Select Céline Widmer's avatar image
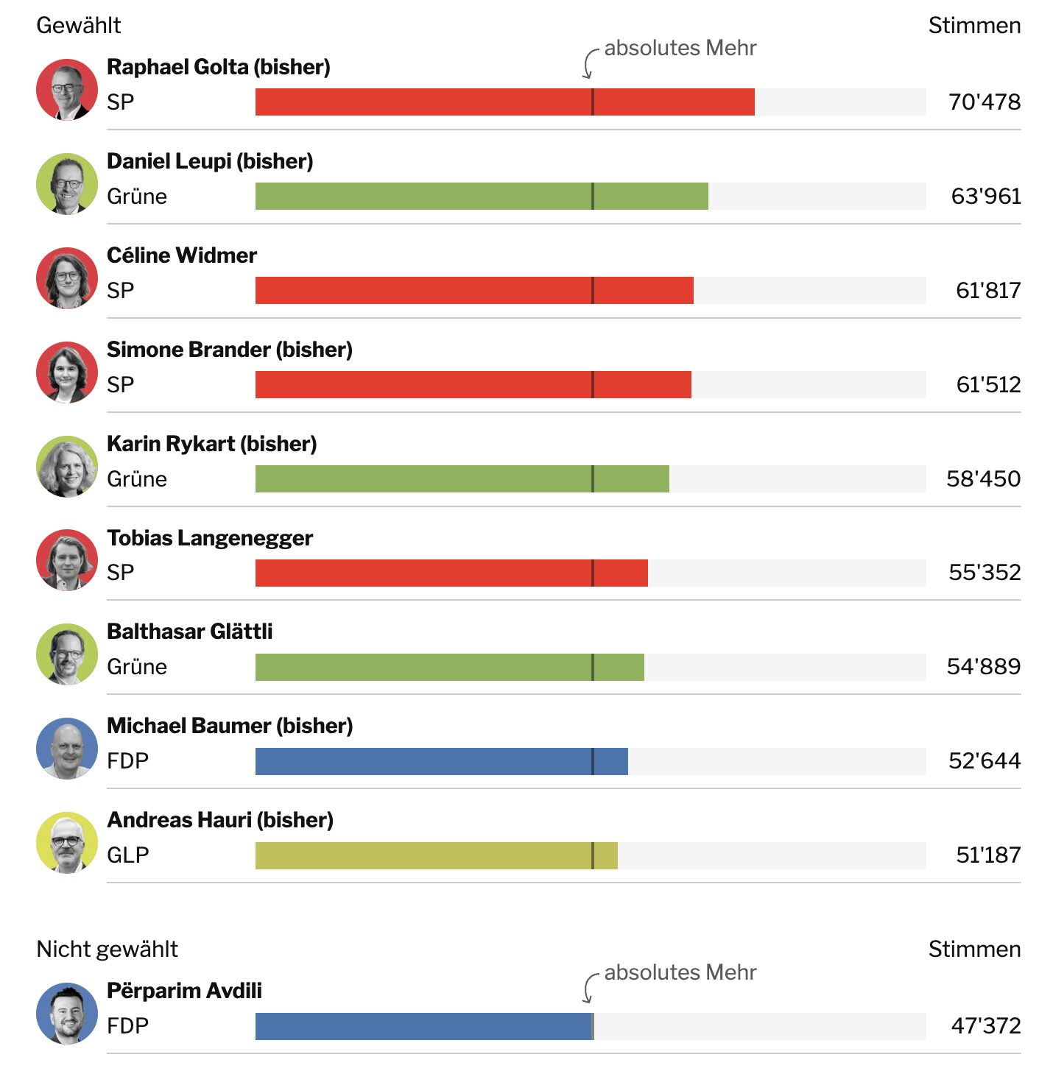Viewport: 1053px width, 1085px height. point(67,278)
